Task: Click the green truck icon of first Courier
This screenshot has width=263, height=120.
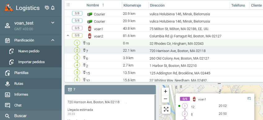Action: (90, 14)
